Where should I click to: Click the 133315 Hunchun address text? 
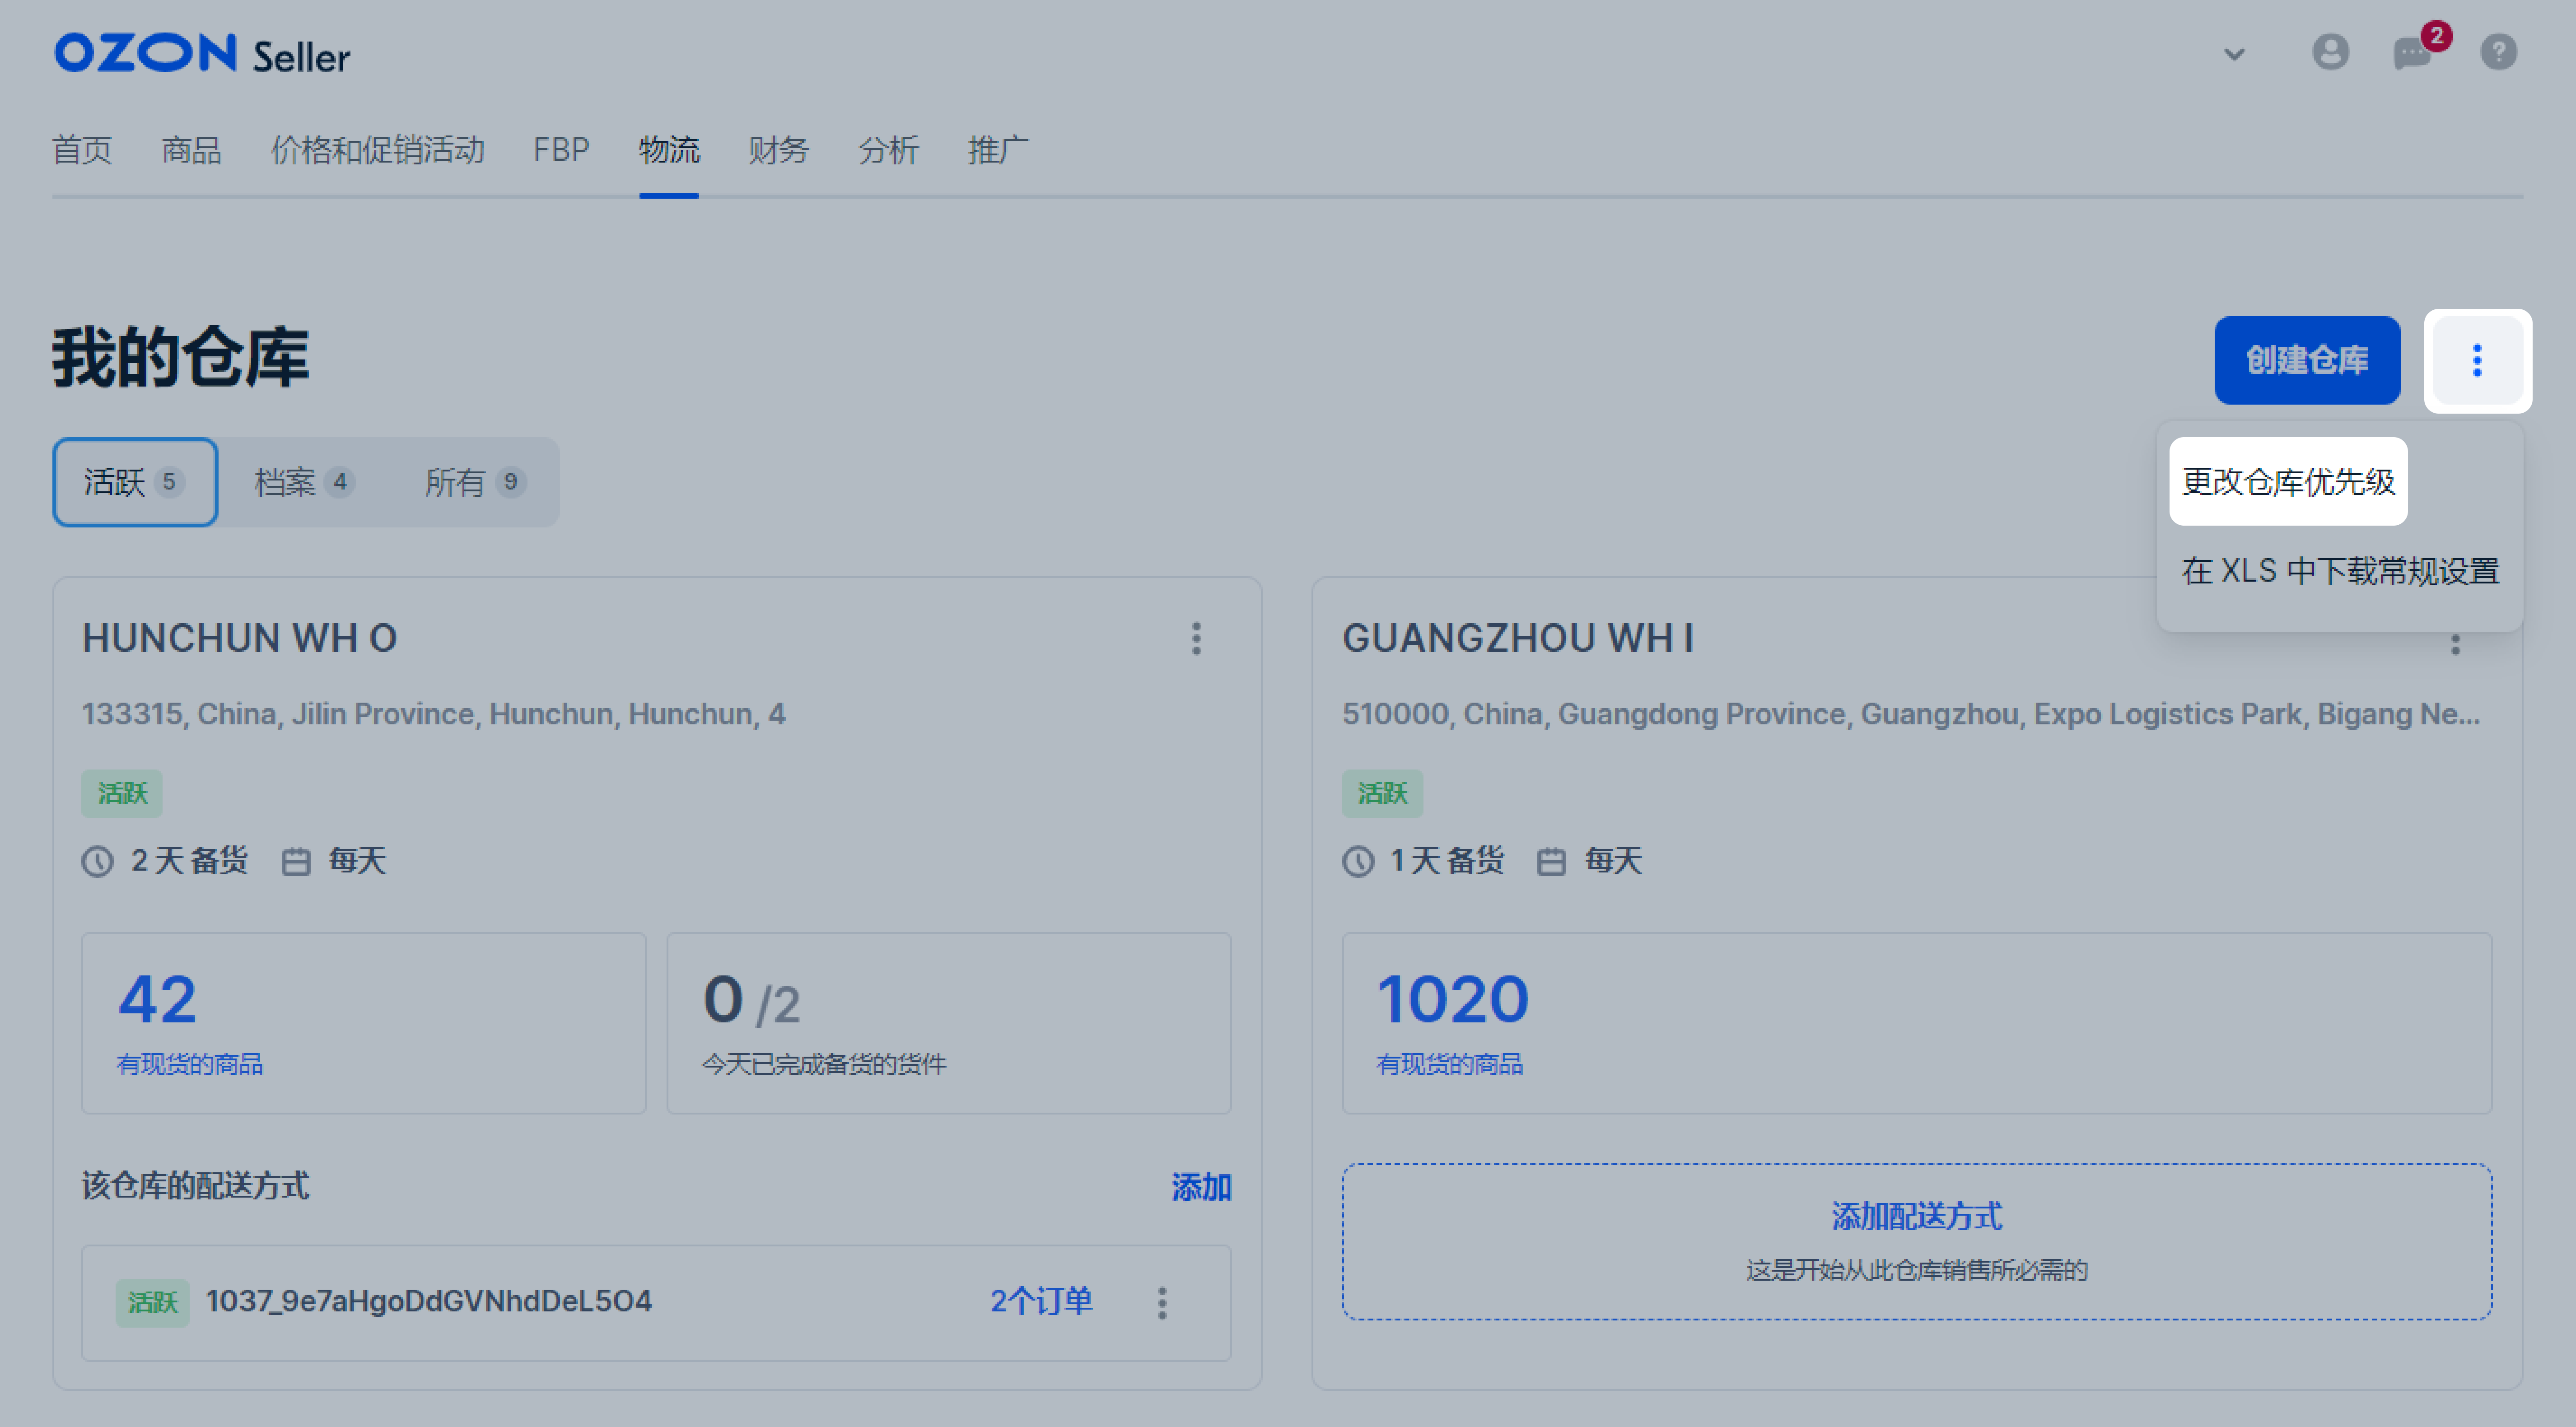pyautogui.click(x=433, y=714)
